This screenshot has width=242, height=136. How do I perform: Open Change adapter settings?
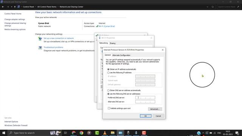pos(15,19)
